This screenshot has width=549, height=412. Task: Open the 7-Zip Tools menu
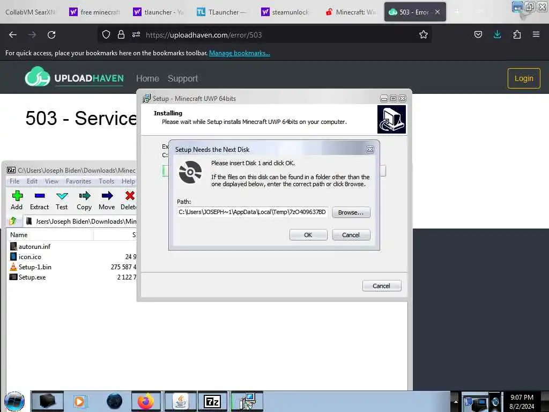(107, 181)
